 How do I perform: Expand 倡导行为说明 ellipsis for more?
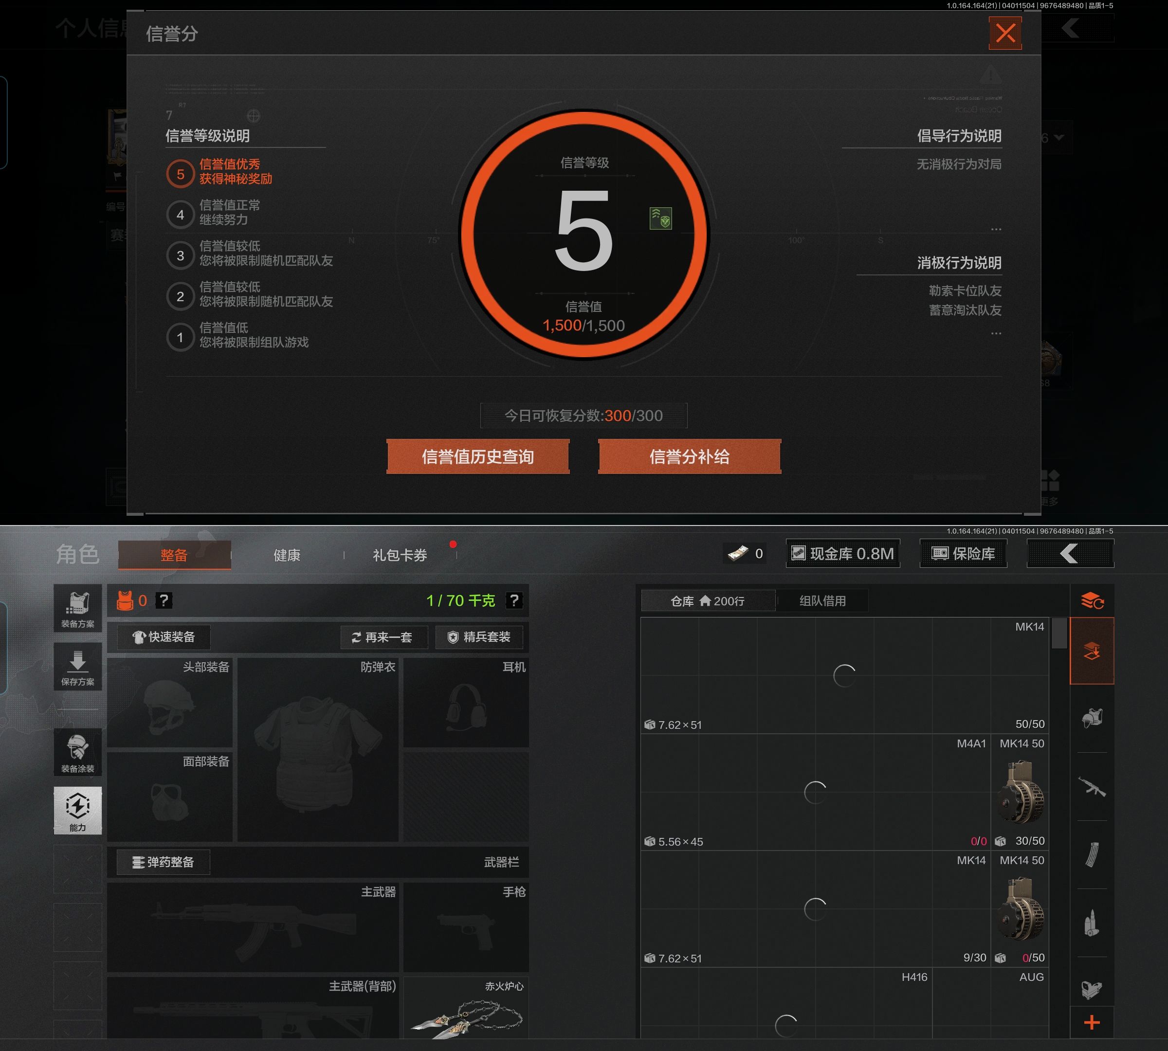click(996, 229)
